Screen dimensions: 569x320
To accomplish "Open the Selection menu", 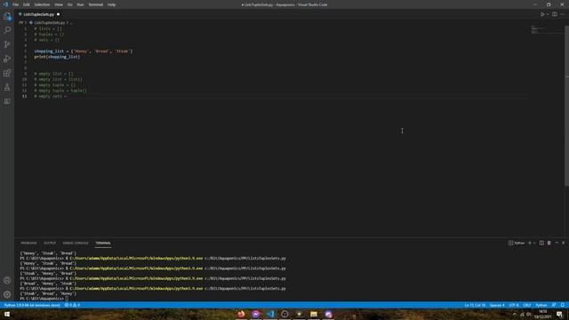I will point(42,4).
